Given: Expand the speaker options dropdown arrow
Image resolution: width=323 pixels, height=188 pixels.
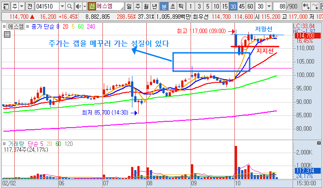Looking at the screenshot, I should 85,6.
